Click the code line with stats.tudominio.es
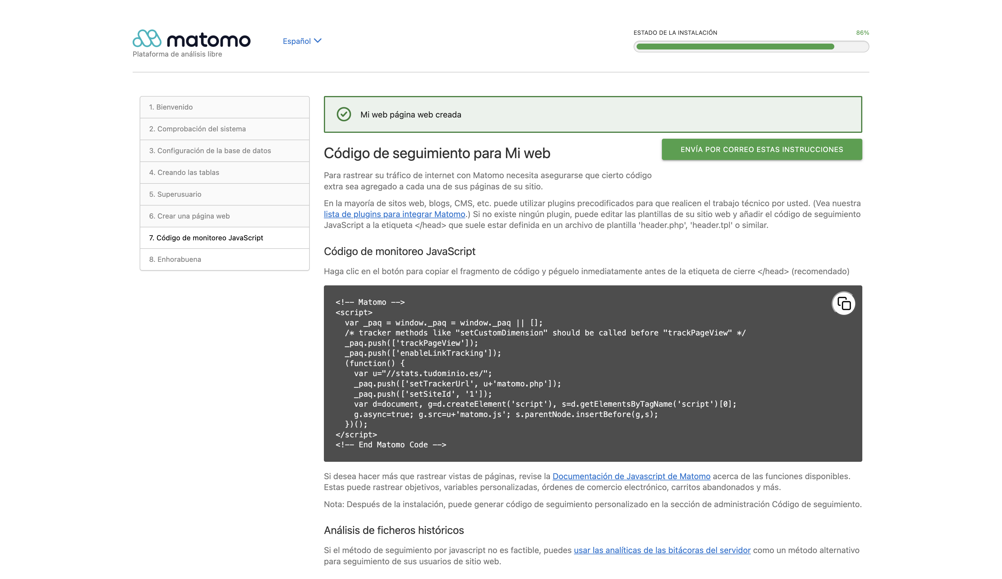The image size is (1002, 579). tap(423, 373)
